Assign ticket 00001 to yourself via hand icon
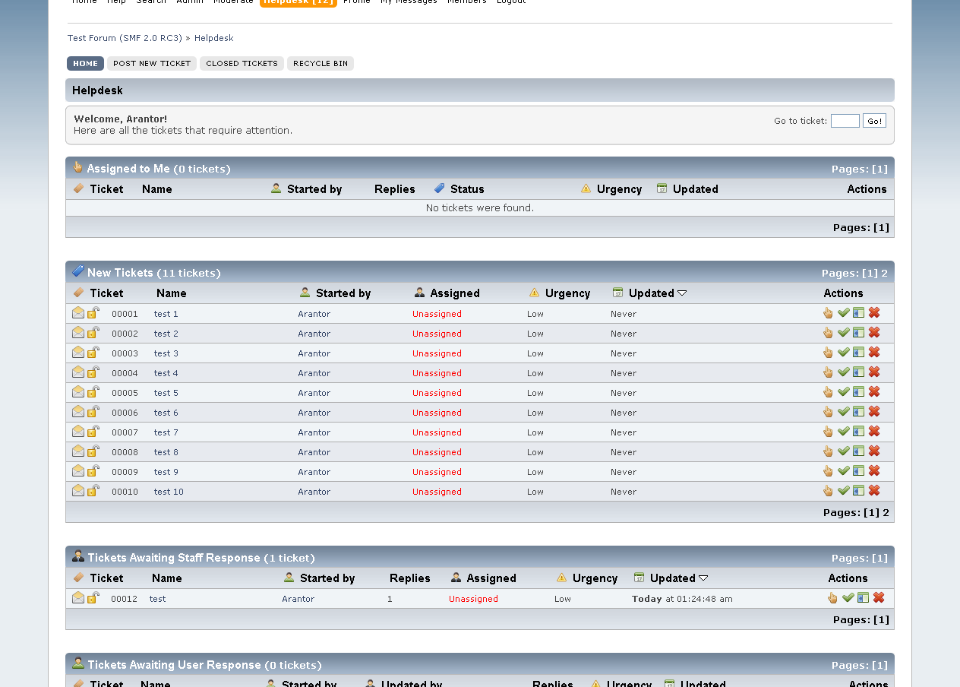This screenshot has height=687, width=960. [x=828, y=313]
